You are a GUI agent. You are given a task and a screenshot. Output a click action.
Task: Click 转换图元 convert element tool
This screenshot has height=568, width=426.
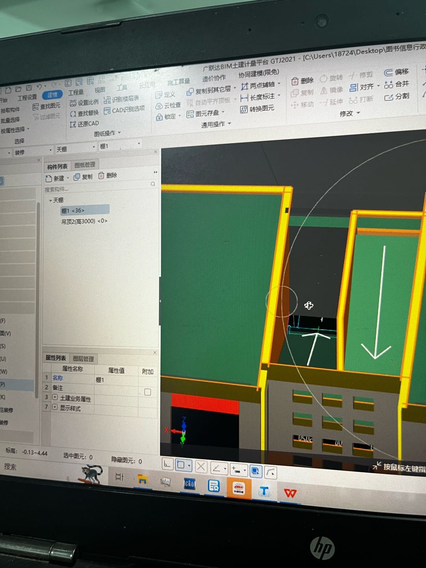(x=257, y=109)
